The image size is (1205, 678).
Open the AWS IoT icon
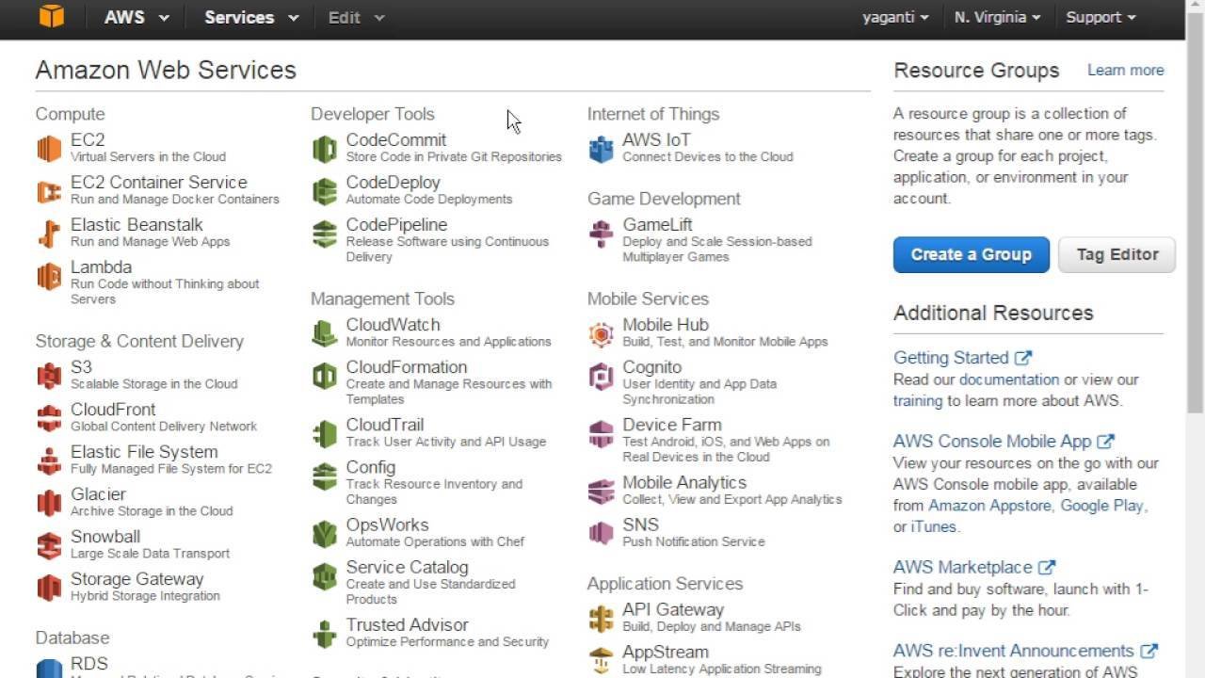click(601, 149)
